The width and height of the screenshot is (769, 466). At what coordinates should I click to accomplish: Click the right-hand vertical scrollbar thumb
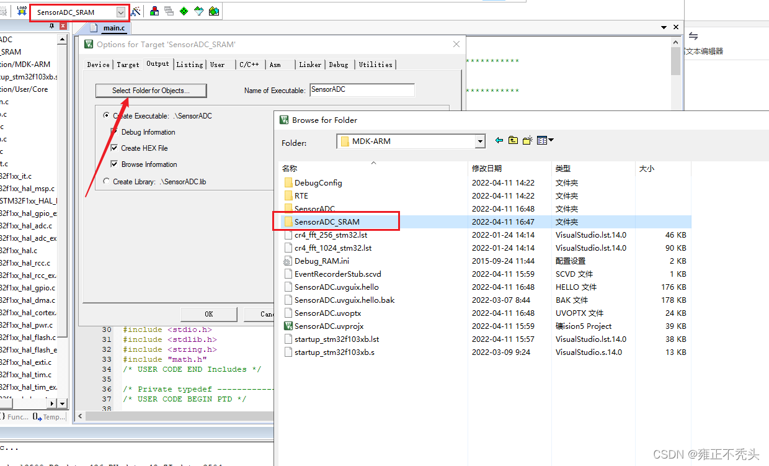(x=676, y=61)
